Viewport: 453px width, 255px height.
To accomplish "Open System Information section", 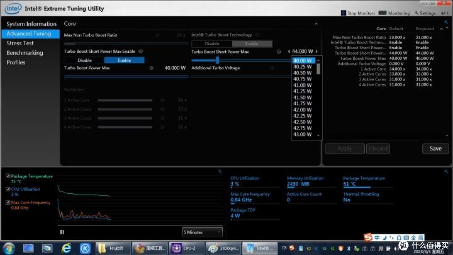I will (x=31, y=24).
